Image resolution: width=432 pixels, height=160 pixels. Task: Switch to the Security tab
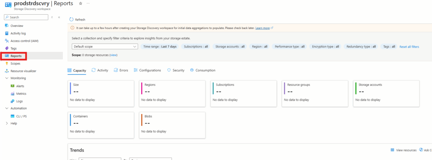(176, 70)
